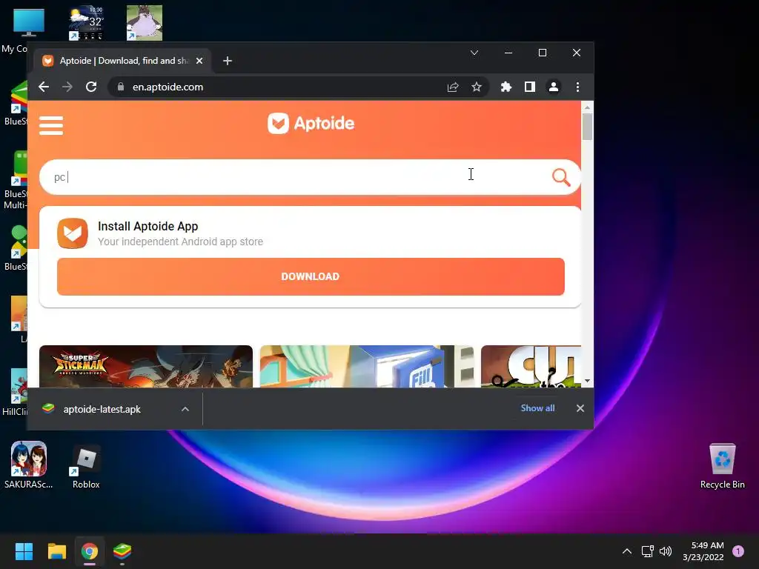759x569 pixels.
Task: Open the Fill the Fridge game banner
Action: coord(367,366)
